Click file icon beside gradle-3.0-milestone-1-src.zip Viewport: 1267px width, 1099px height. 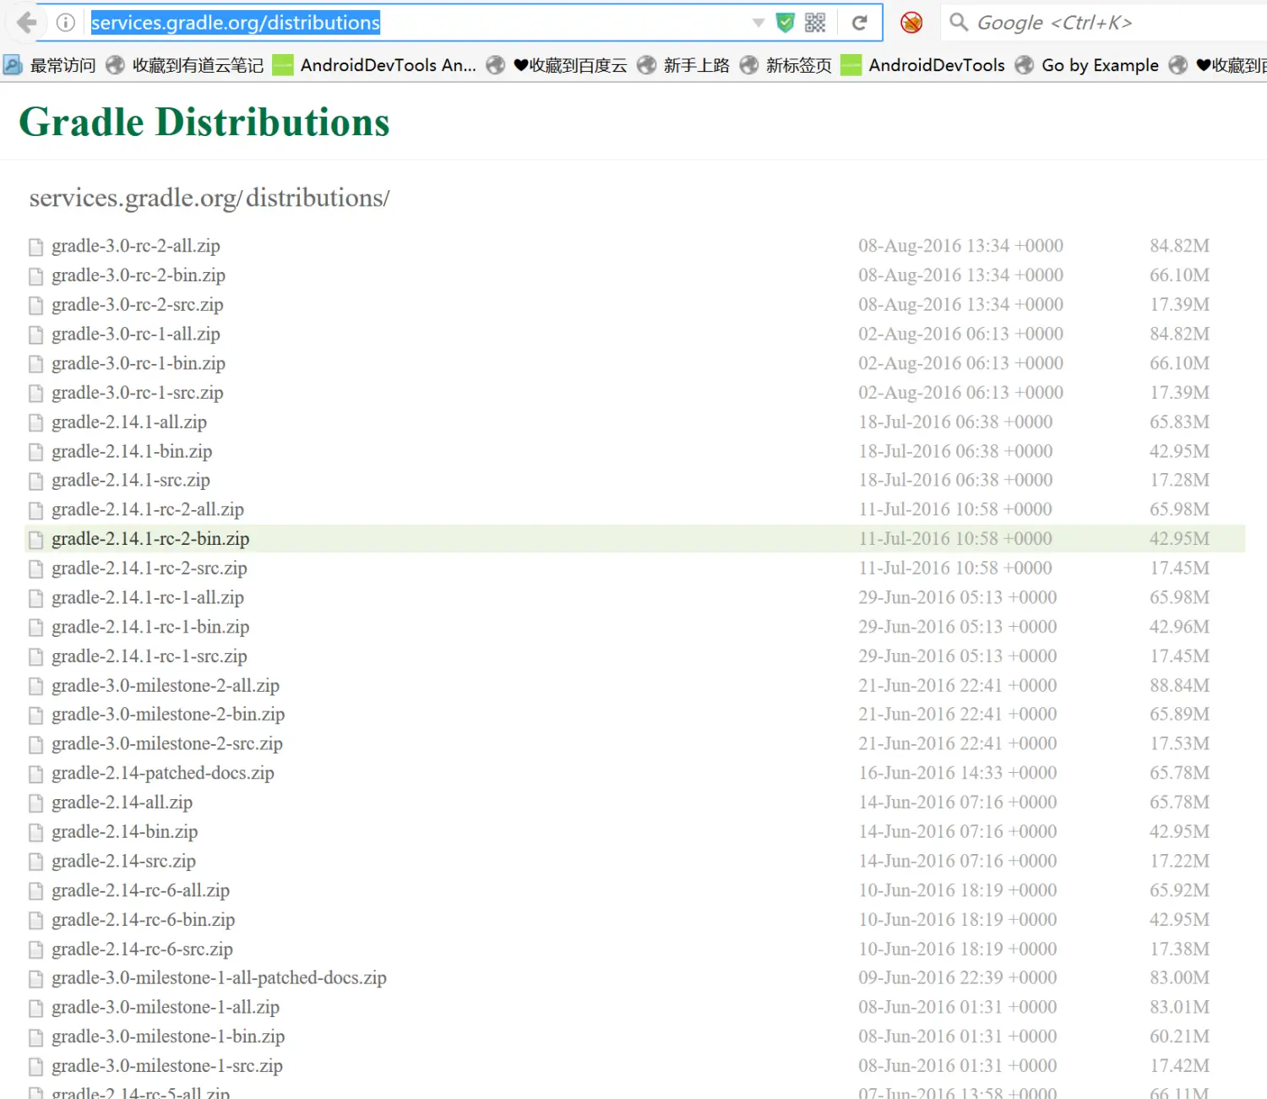[x=35, y=1067]
